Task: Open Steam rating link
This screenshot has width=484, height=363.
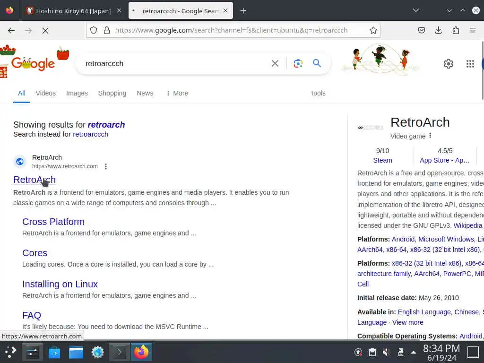Action: point(382,160)
